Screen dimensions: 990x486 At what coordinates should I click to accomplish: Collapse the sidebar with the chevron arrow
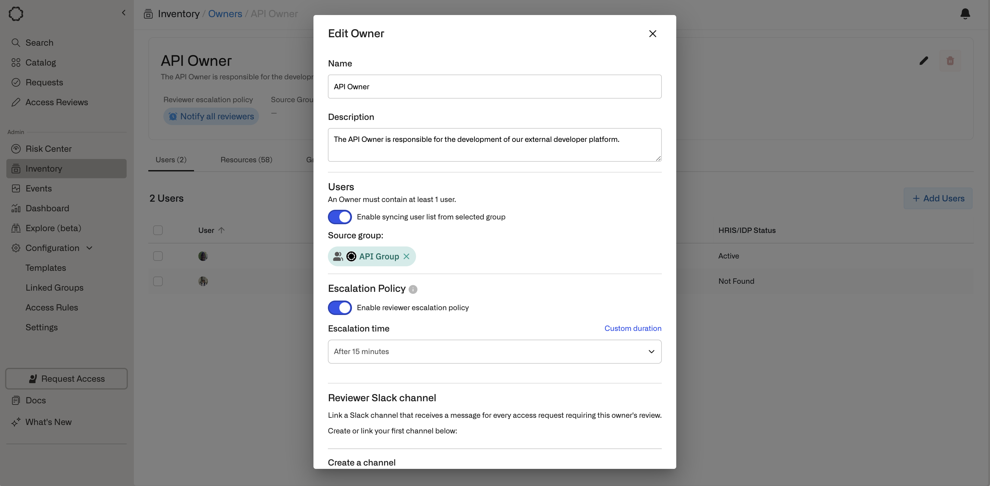point(123,13)
